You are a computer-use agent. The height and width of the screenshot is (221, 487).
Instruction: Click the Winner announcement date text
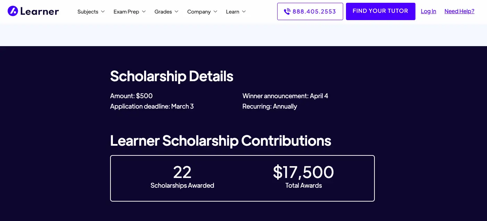(x=285, y=96)
